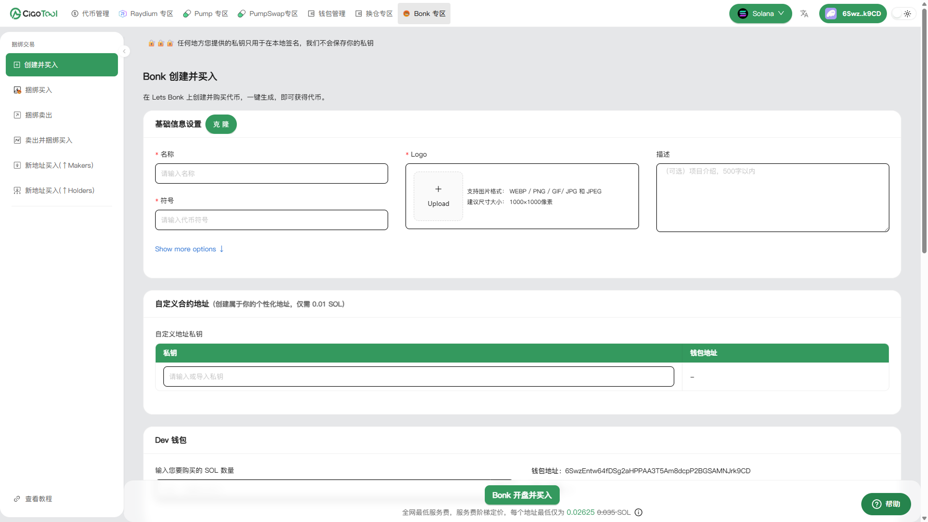Open the Solana network dropdown

tap(760, 14)
